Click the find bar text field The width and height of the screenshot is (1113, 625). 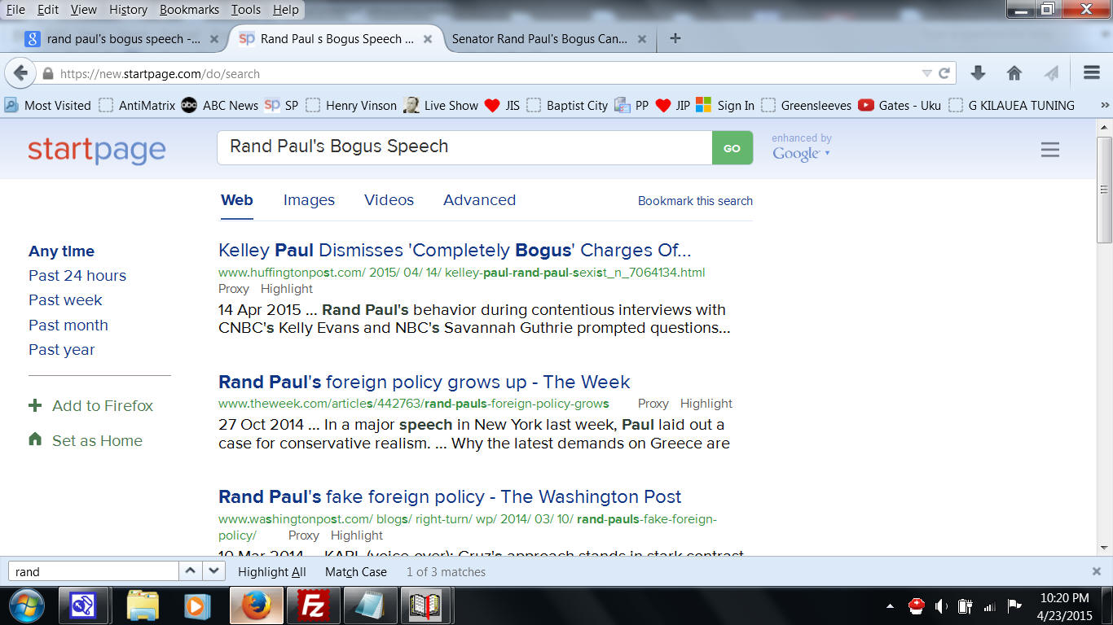coord(93,571)
